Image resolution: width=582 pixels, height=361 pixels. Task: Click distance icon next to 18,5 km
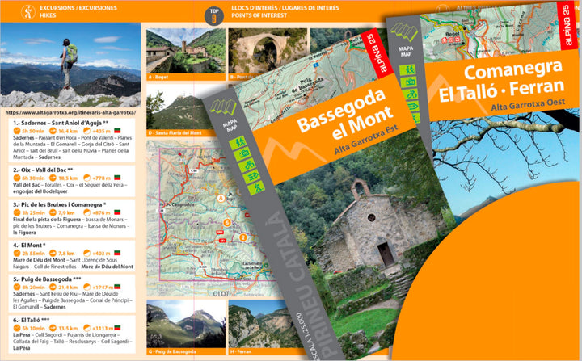pos(53,178)
